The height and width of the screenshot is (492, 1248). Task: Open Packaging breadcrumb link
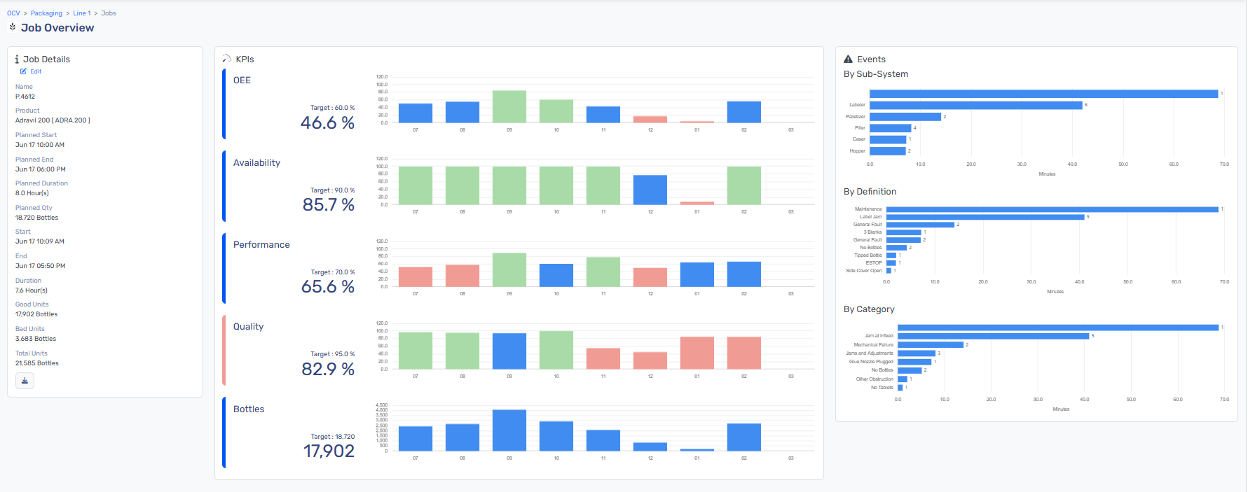[x=46, y=13]
